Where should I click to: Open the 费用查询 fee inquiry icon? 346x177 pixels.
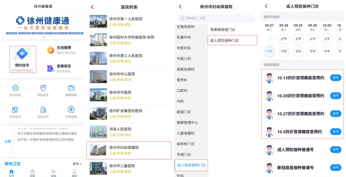pos(15,109)
